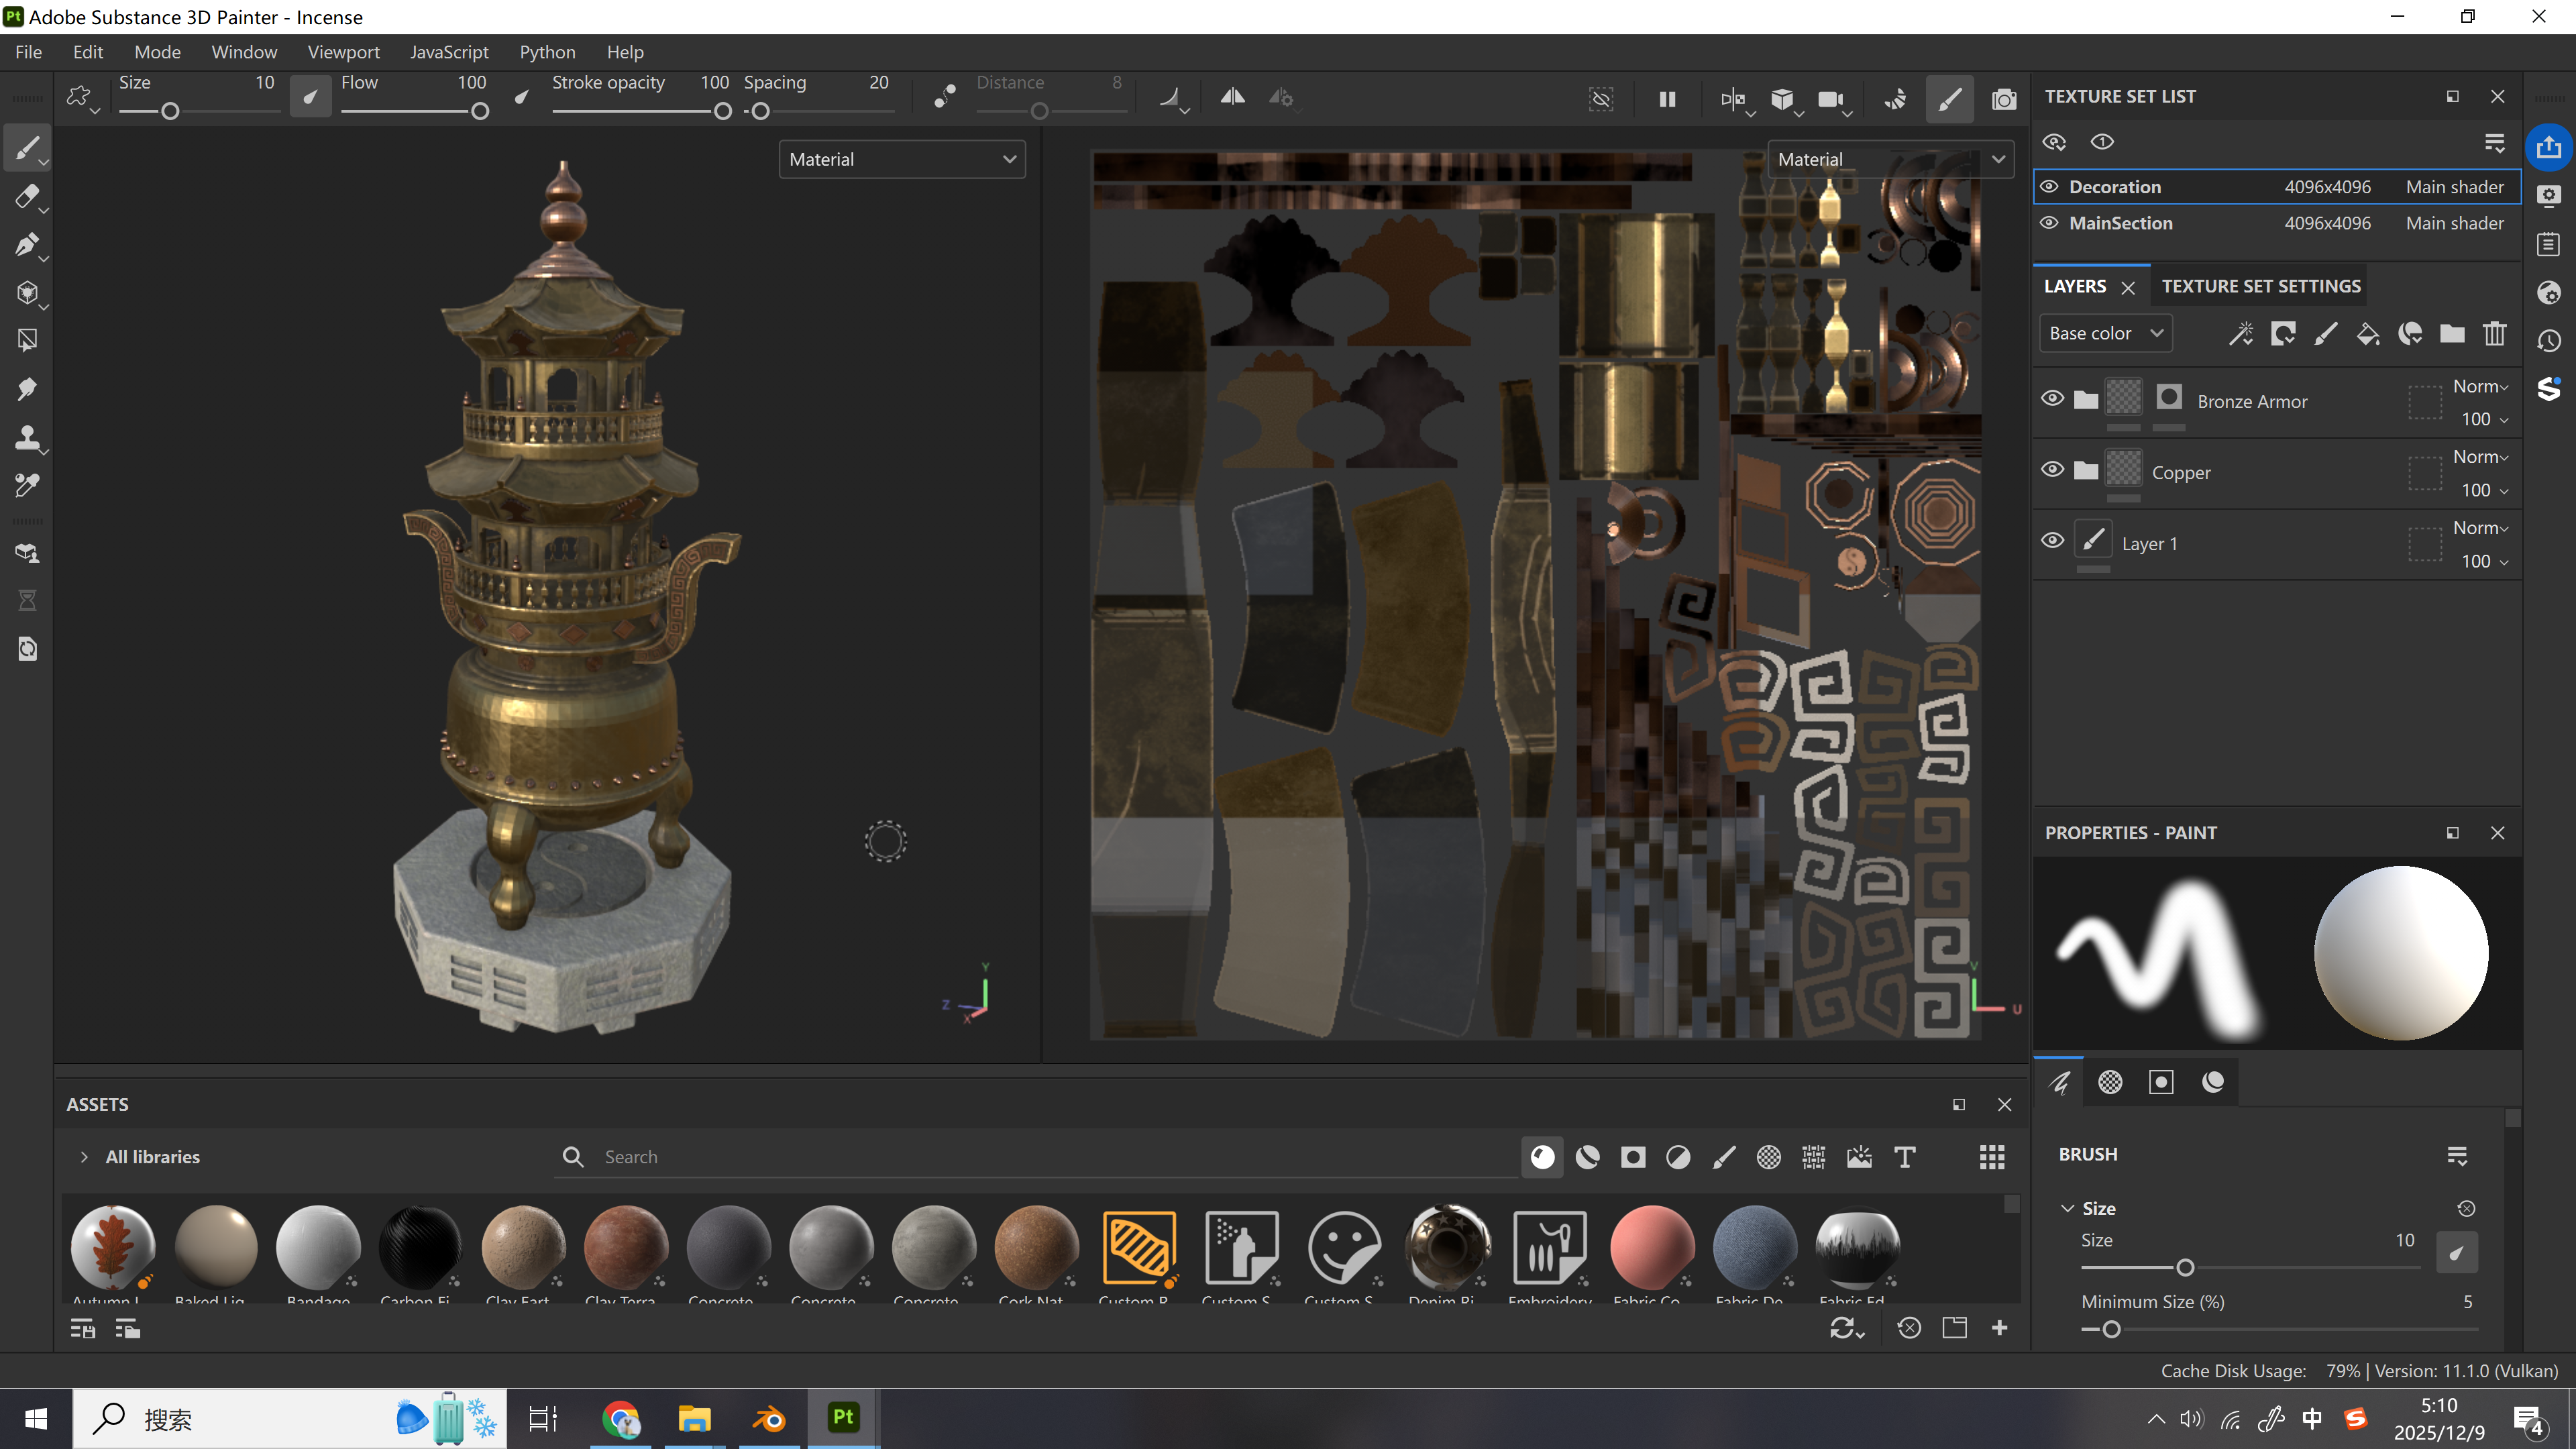Expand the All libraries tree
This screenshot has height=1449, width=2576.
[84, 1157]
